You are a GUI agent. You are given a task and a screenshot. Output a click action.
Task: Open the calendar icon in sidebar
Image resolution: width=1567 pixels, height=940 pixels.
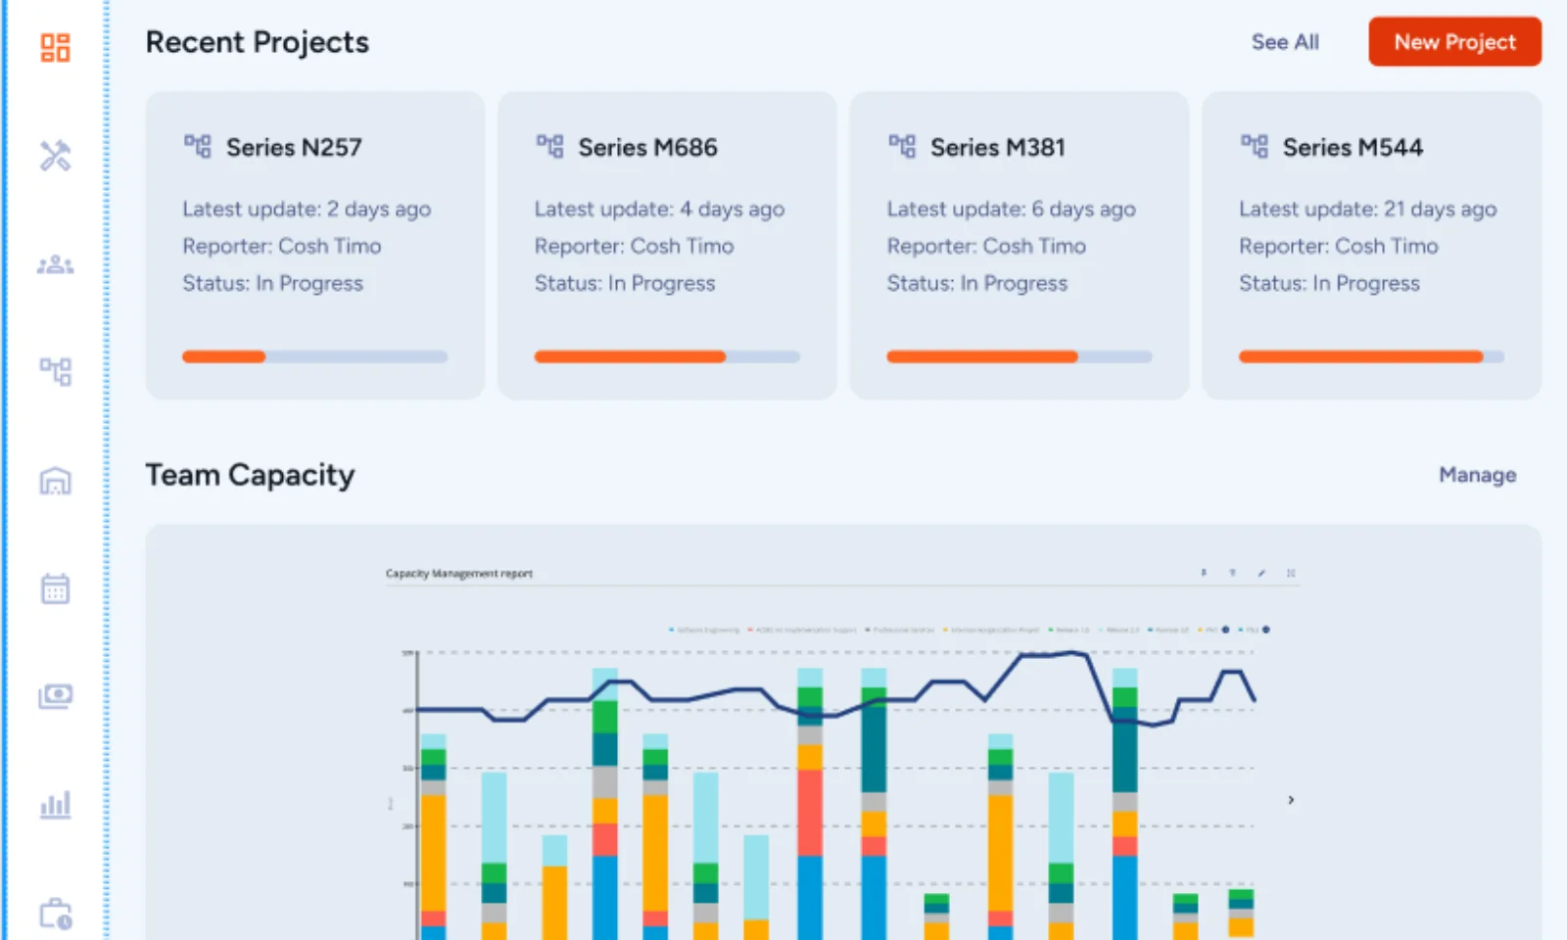pyautogui.click(x=55, y=588)
